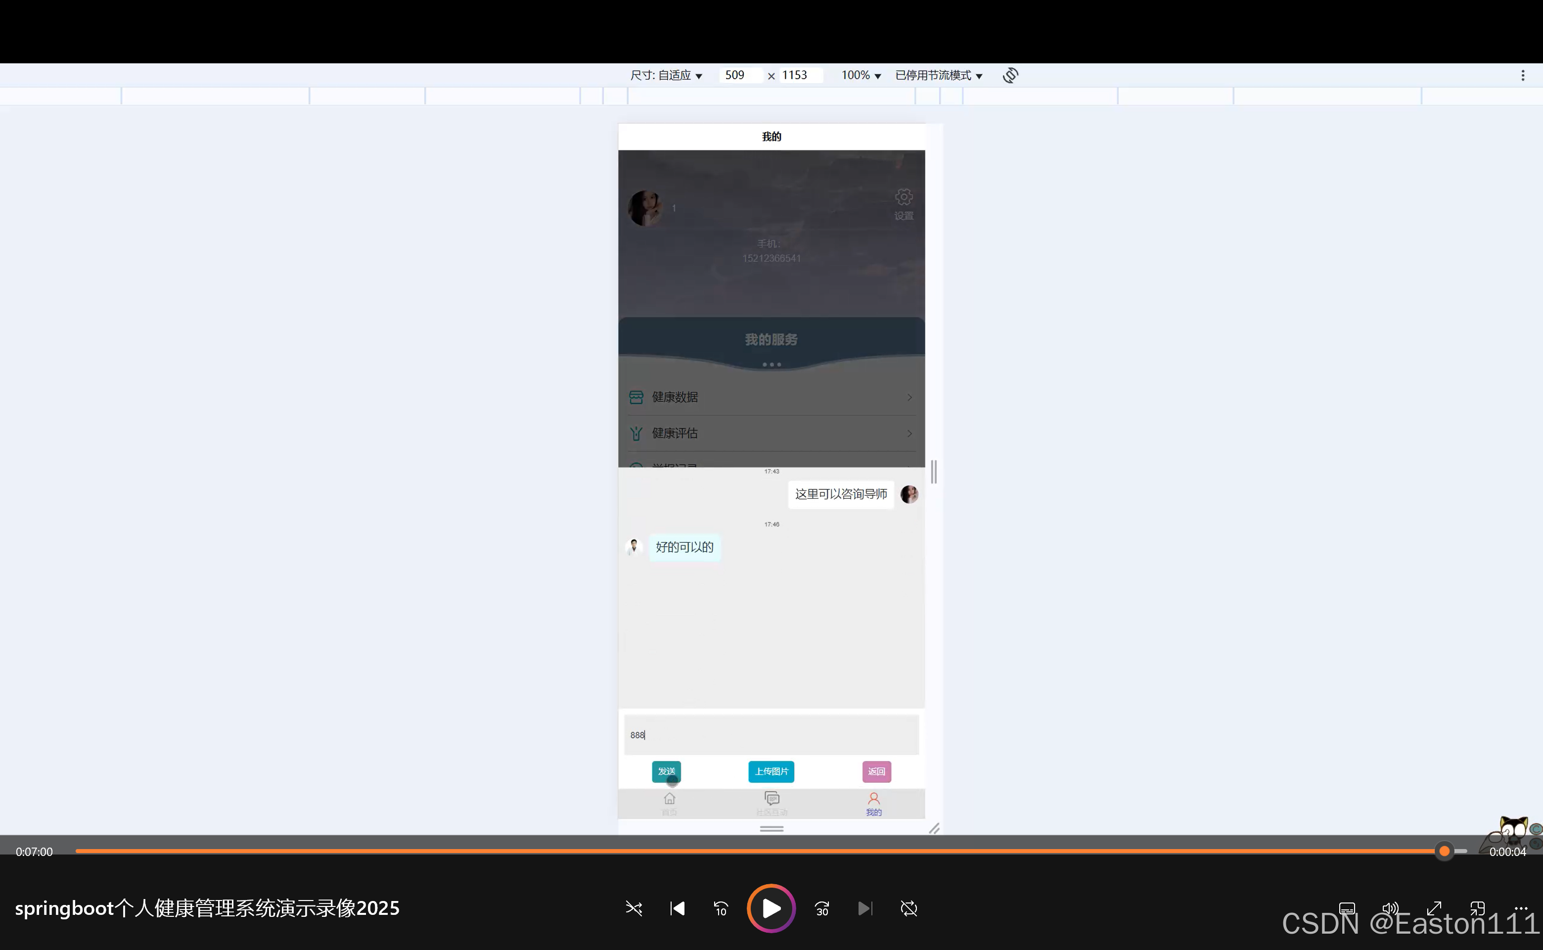The height and width of the screenshot is (950, 1543).
Task: Click the device rotate icon
Action: pos(1010,75)
